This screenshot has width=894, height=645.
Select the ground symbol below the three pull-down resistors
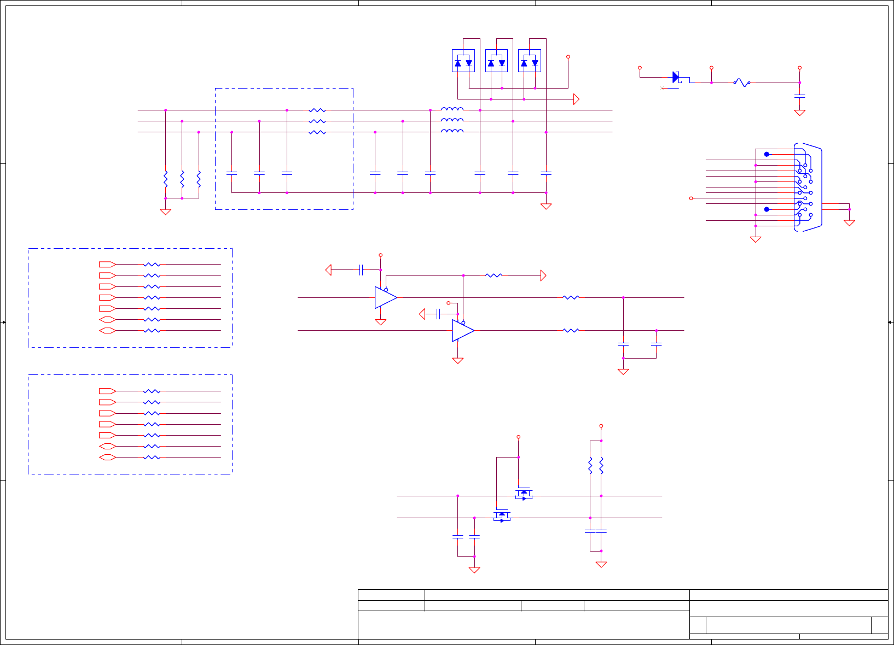pyautogui.click(x=165, y=212)
